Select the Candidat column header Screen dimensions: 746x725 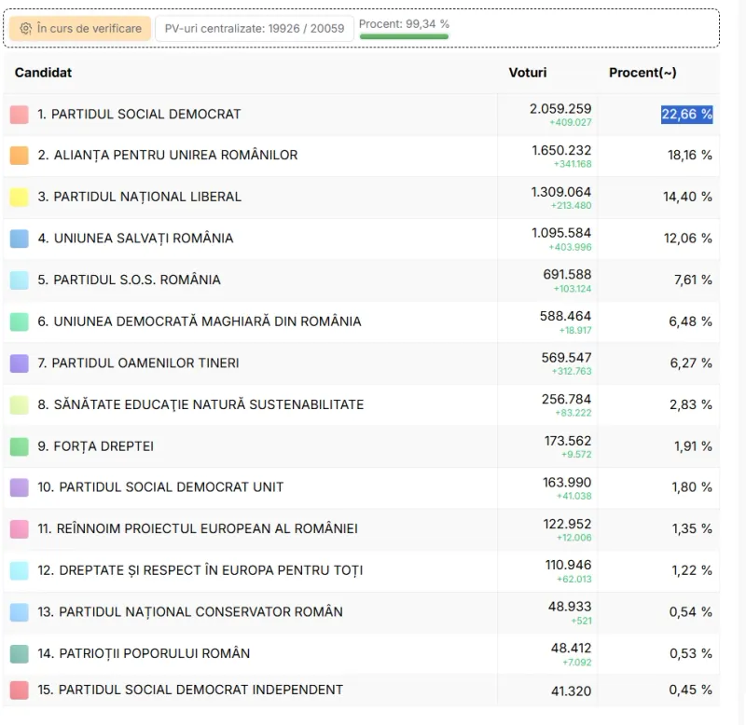(43, 73)
